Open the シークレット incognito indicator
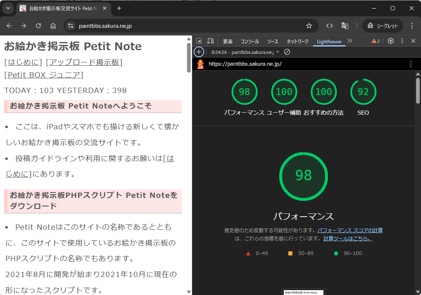 click(383, 26)
